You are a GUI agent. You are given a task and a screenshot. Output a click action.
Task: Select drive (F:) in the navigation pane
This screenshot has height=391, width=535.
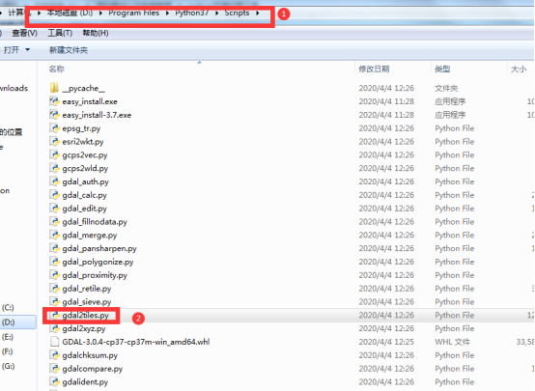(8, 351)
